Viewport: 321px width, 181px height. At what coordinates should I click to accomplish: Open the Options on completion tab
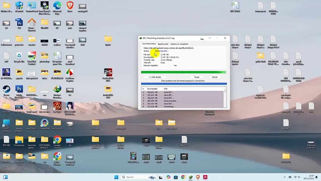click(x=179, y=44)
